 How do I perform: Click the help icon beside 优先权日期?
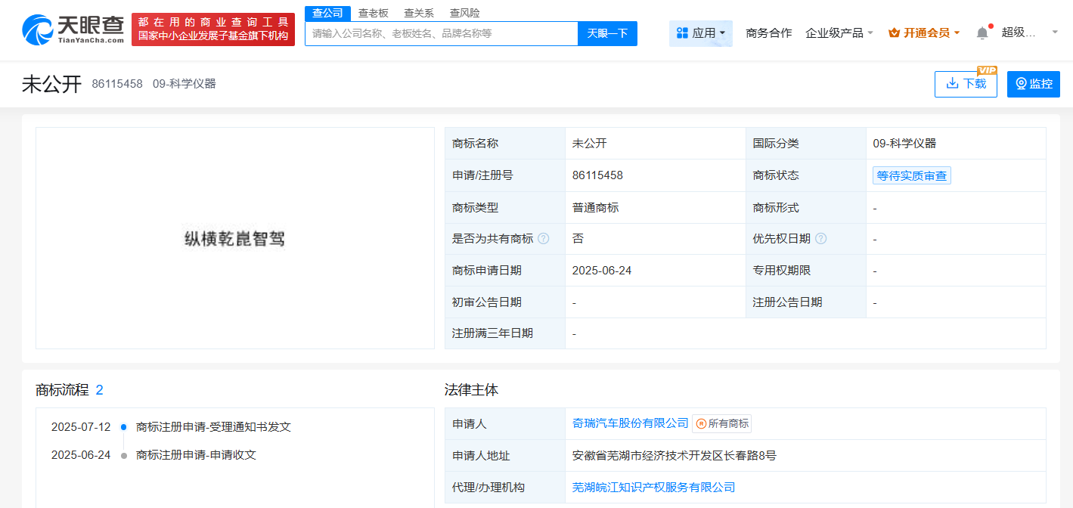[x=820, y=239]
